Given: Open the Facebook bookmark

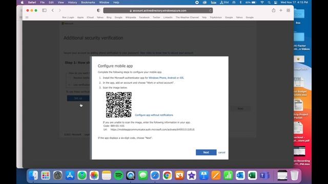Looking at the screenshot, I should pyautogui.click(x=145, y=17).
